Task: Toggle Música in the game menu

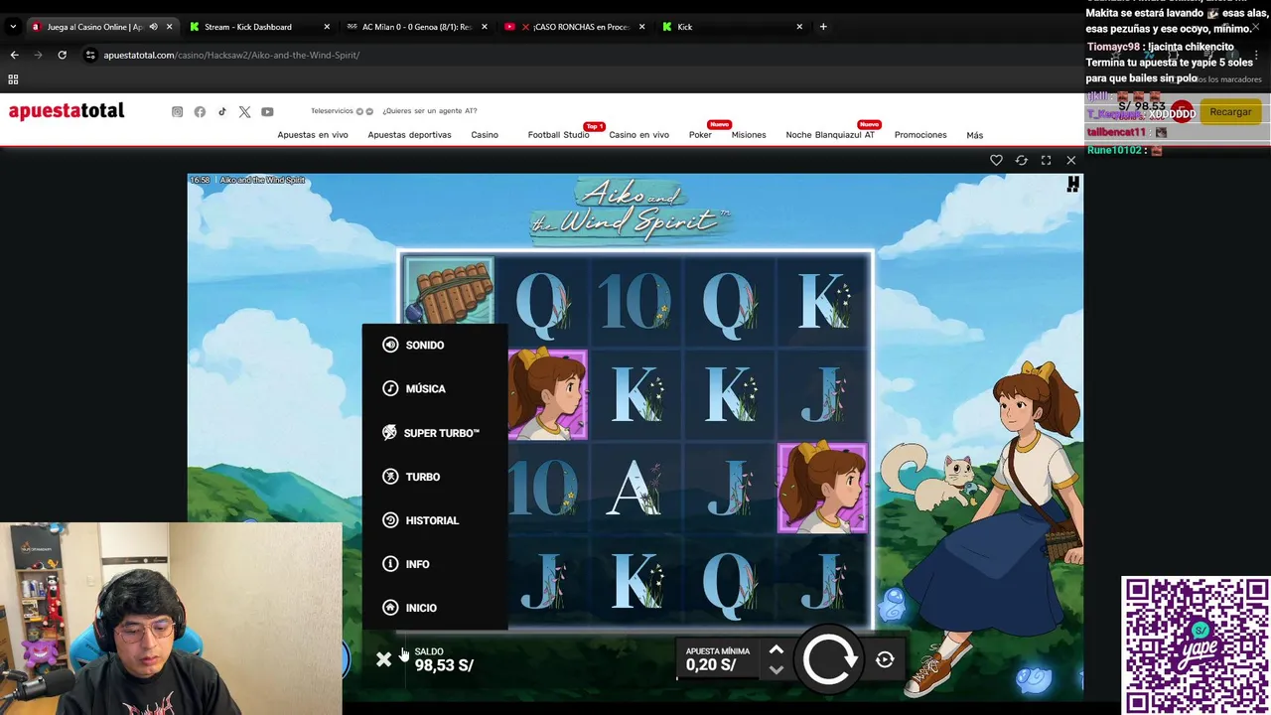Action: [414, 388]
